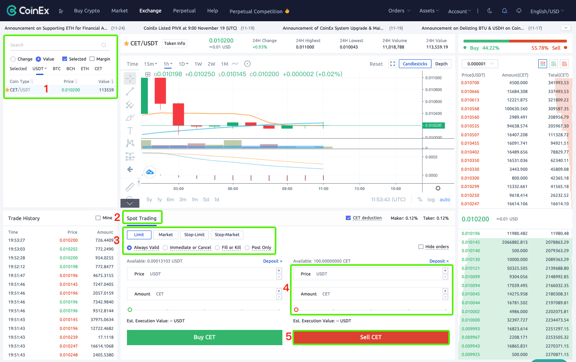Uncheck the CET deduction checkbox
The height and width of the screenshot is (362, 576).
tap(348, 218)
